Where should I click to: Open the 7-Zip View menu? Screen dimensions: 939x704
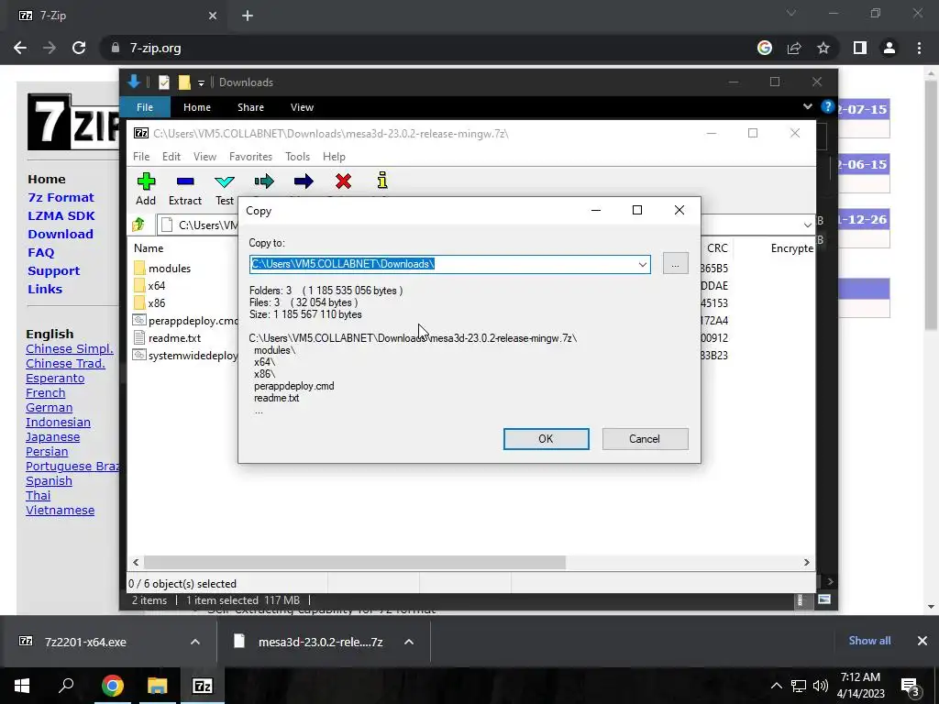coord(204,156)
